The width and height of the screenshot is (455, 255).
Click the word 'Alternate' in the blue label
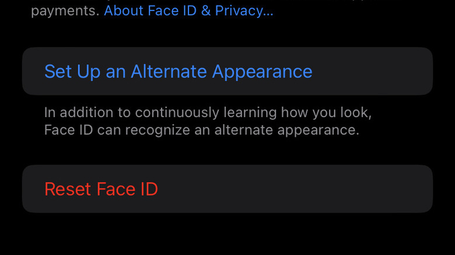[x=169, y=72]
